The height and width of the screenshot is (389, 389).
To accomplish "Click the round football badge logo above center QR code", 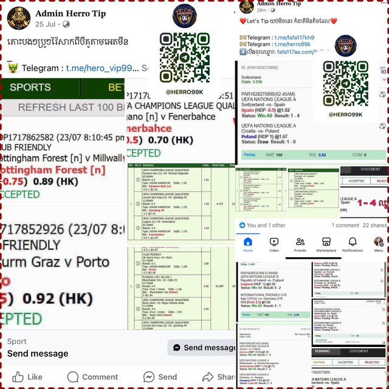I will point(185,16).
